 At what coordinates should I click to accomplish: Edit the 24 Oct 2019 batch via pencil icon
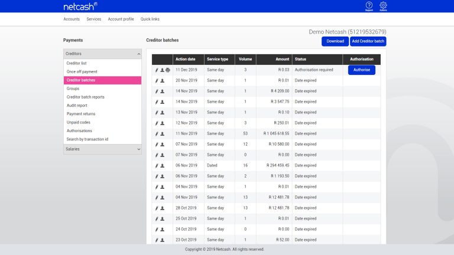(157, 230)
